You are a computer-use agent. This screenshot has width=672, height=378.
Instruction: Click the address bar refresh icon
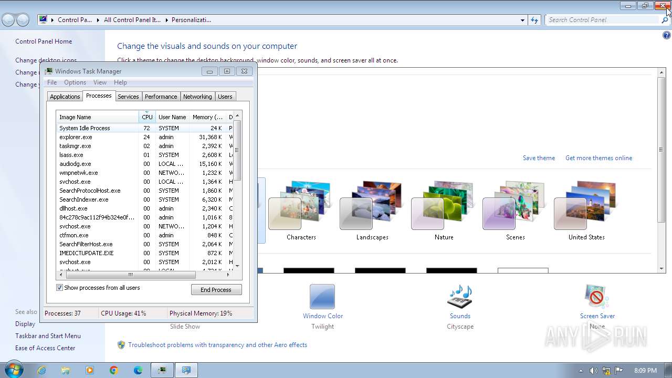pyautogui.click(x=534, y=20)
